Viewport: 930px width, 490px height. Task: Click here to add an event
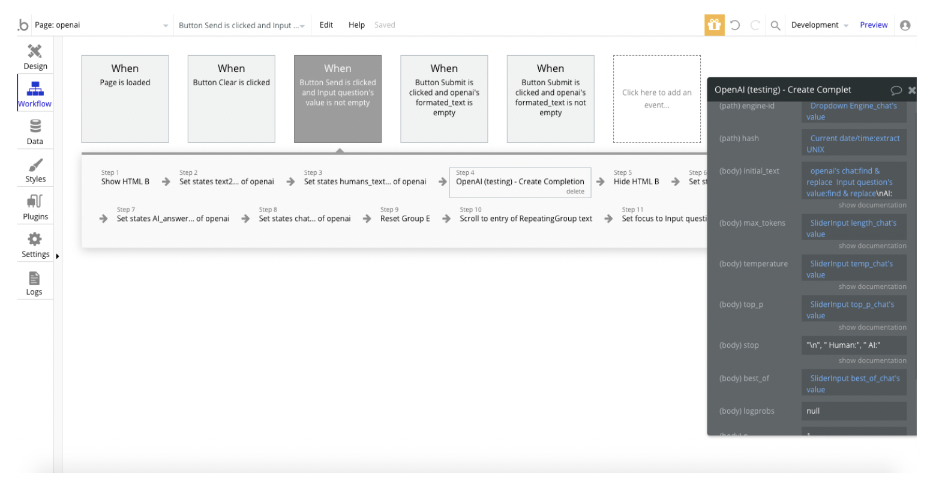pyautogui.click(x=657, y=99)
